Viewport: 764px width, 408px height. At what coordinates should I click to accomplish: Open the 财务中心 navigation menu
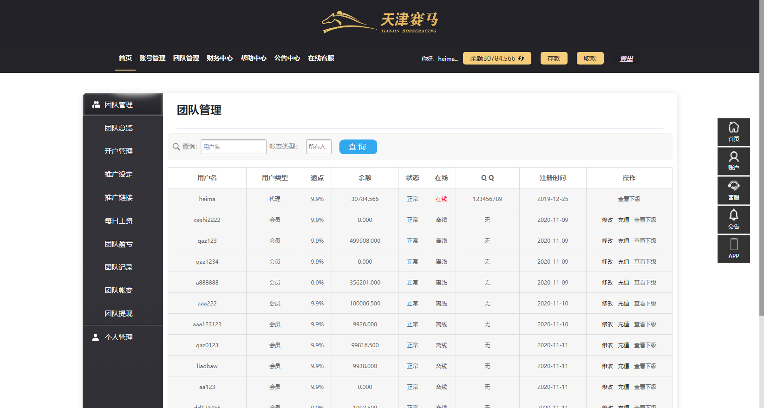click(220, 58)
